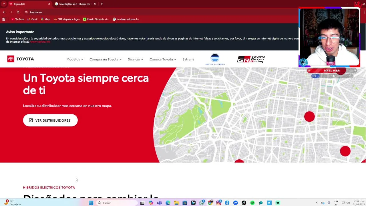The width and height of the screenshot is (366, 206).
Task: Click the volume icon in system tray
Action: [x=348, y=203]
